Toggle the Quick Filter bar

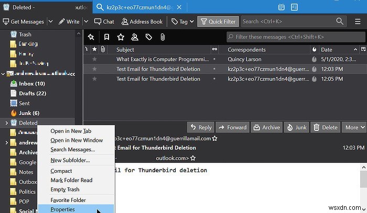[x=218, y=21]
